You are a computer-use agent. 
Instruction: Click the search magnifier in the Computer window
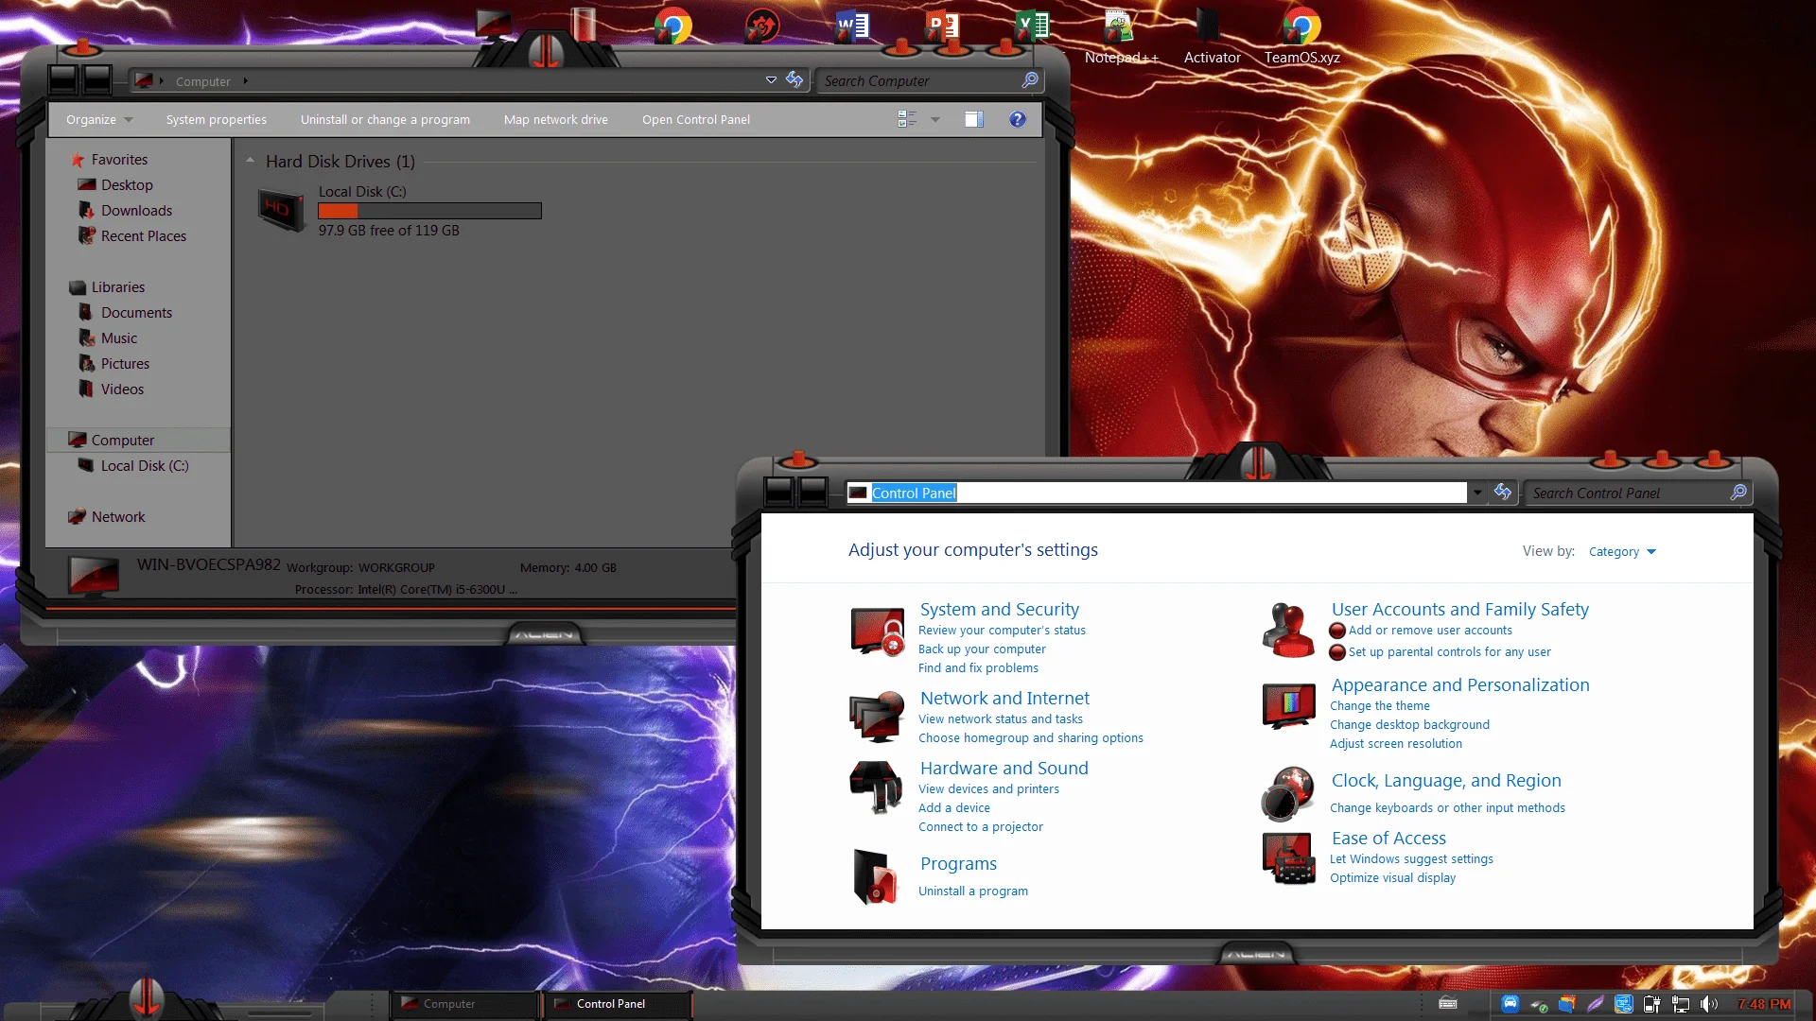pyautogui.click(x=1030, y=80)
